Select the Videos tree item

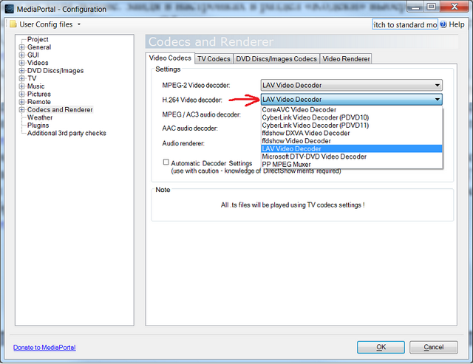(x=38, y=63)
